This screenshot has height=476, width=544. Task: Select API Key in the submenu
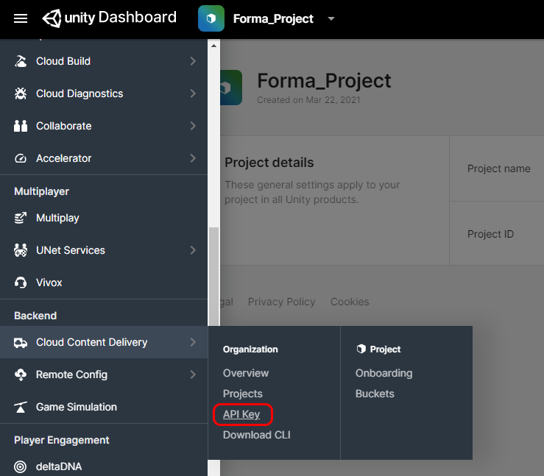pyautogui.click(x=241, y=414)
